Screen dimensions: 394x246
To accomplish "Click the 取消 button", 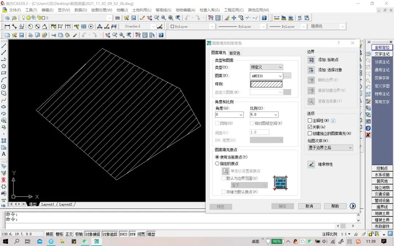I will tap(309, 206).
